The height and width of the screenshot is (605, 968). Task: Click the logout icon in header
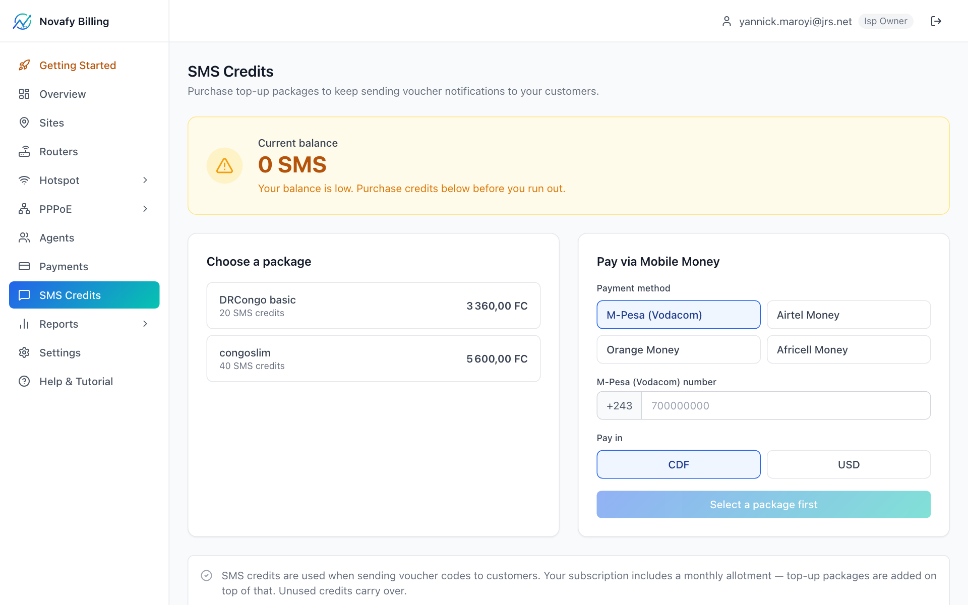pos(936,21)
